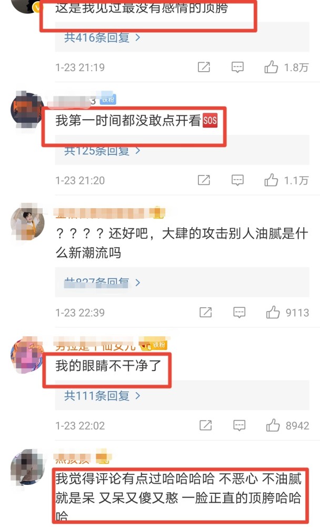Repost the comment posted at 1-23 21:20
Image resolution: width=320 pixels, height=527 pixels.
pyautogui.click(x=204, y=180)
